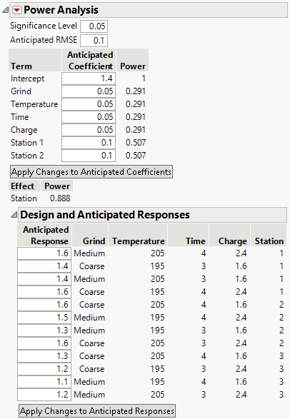This screenshot has height=419, width=290.
Task: Select the Grind column header in design table
Action: pos(90,235)
